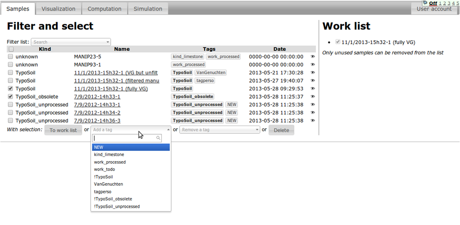
Task: Click the checkbox in the Work list entry
Action: 338,42
